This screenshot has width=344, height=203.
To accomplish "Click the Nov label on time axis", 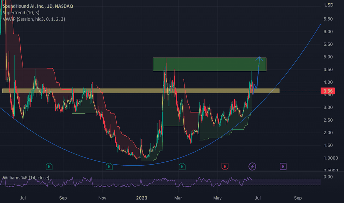I will coord(102,198).
